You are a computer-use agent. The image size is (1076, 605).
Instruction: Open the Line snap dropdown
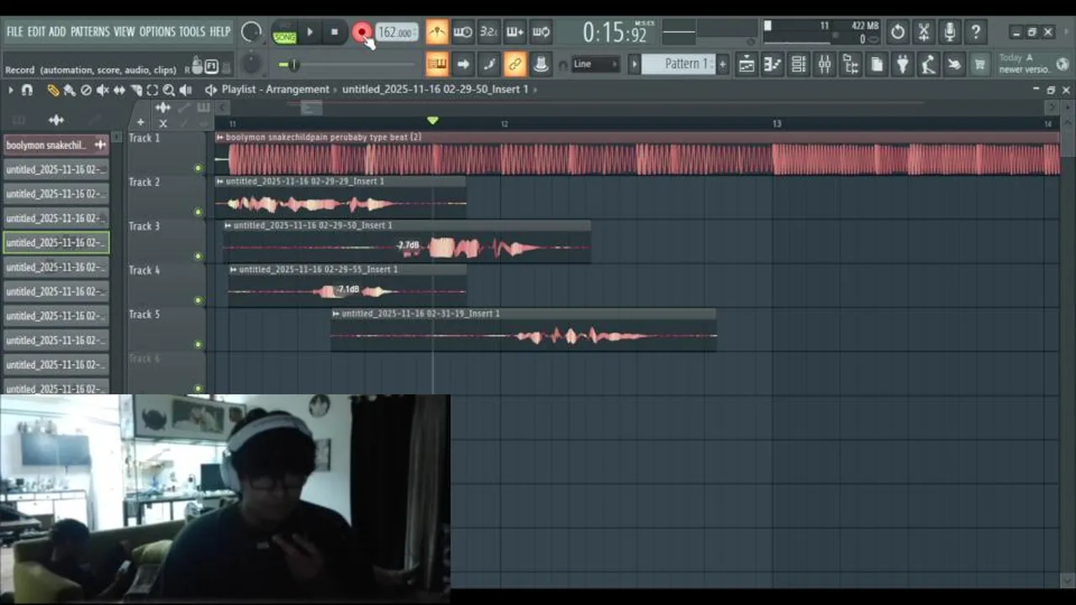coord(595,64)
